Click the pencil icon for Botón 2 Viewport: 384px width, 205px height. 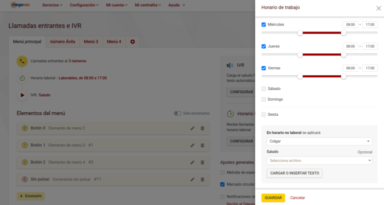tap(192, 162)
